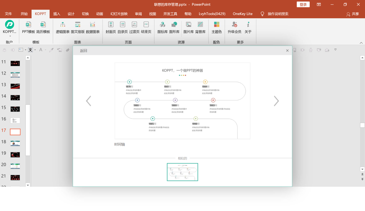
Task: Open 简历模板 resume templates
Action: pos(43,27)
